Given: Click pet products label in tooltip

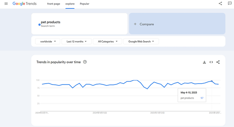Looking at the screenshot, I should (187, 98).
